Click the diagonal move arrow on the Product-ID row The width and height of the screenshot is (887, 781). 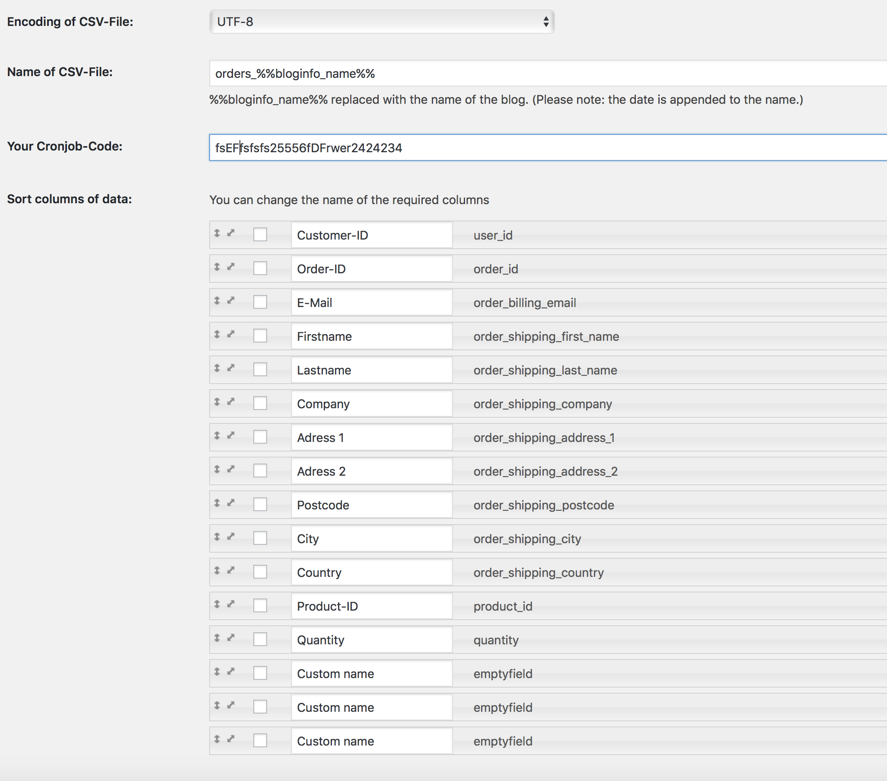point(231,603)
